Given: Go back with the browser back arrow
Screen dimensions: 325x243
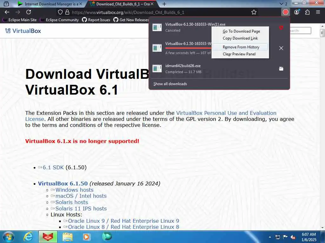Looking at the screenshot, I should [x=7, y=12].
